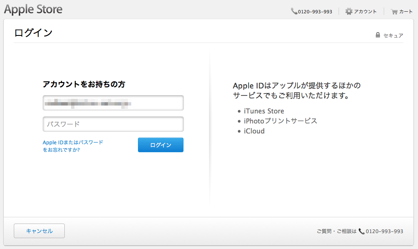Click the セキュア lock icon
418x249 pixels.
pos(378,35)
